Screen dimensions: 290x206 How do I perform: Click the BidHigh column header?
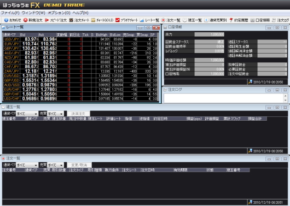tap(103, 35)
